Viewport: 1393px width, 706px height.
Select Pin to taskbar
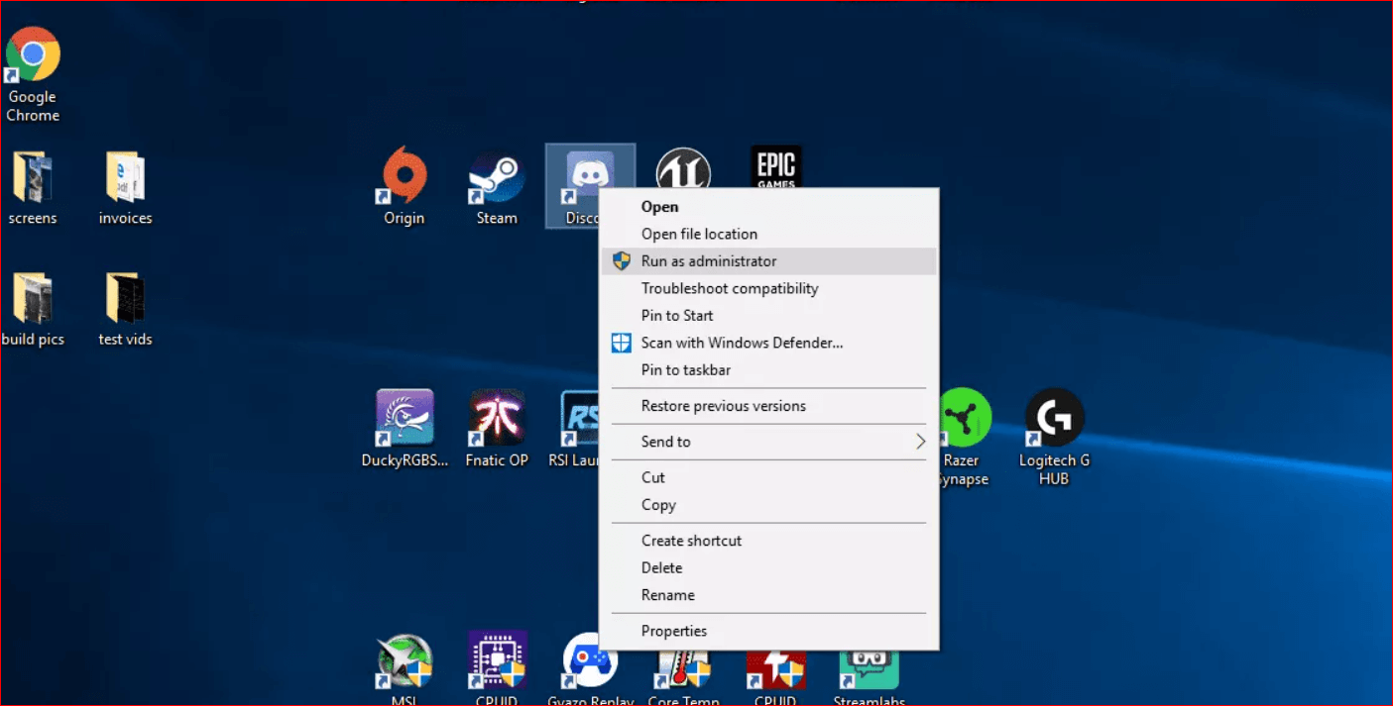coord(768,370)
